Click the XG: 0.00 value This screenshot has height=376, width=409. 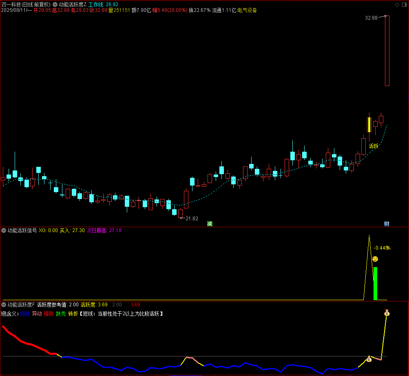[48, 230]
